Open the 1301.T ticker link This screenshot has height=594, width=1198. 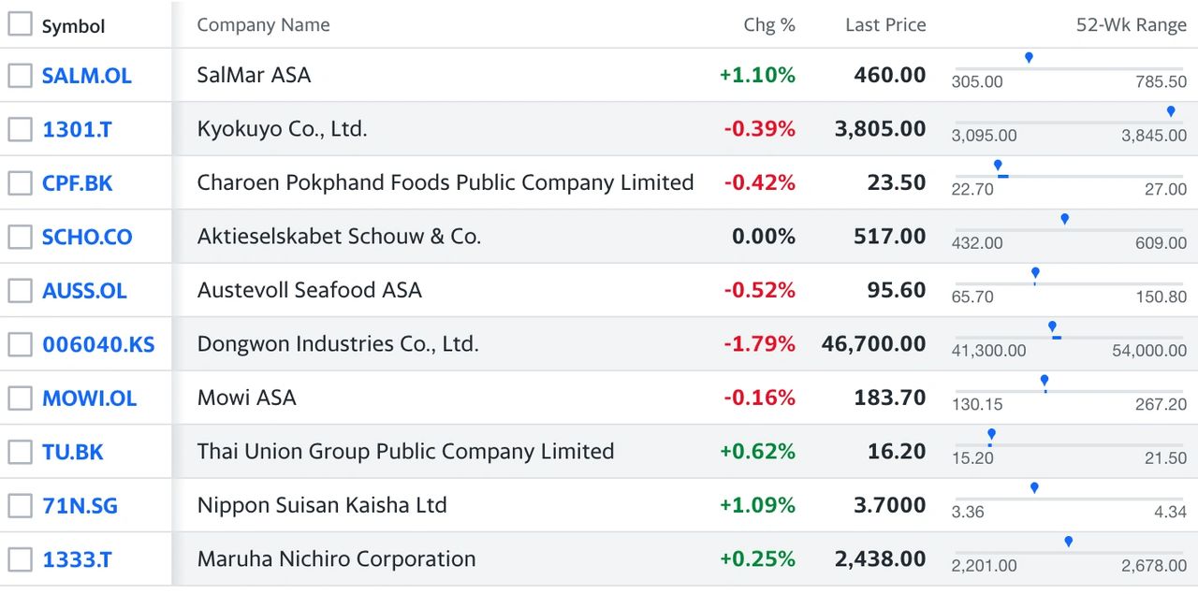(x=77, y=129)
